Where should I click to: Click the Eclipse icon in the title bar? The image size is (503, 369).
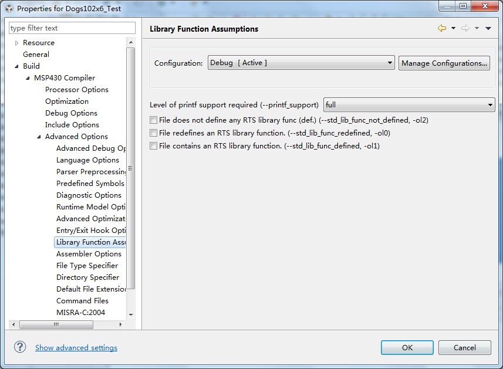tap(8, 8)
